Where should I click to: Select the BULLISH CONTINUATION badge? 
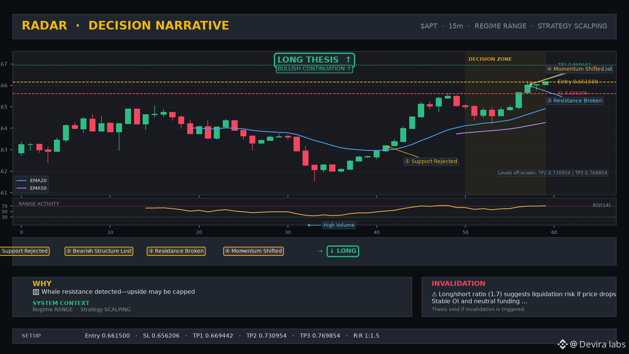click(x=314, y=69)
